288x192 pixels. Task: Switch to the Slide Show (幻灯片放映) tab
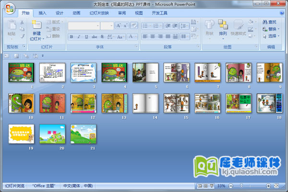point(100,13)
